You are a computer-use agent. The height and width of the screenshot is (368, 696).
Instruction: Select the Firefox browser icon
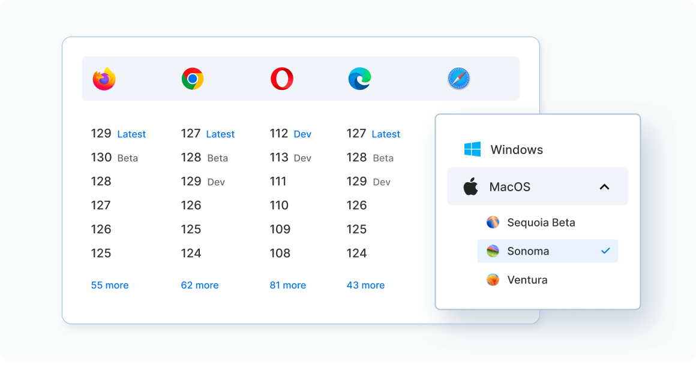tap(104, 79)
